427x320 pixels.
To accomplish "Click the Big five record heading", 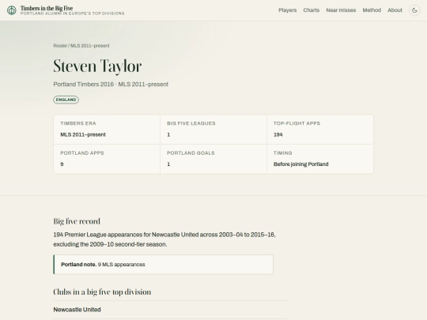I will [77, 221].
